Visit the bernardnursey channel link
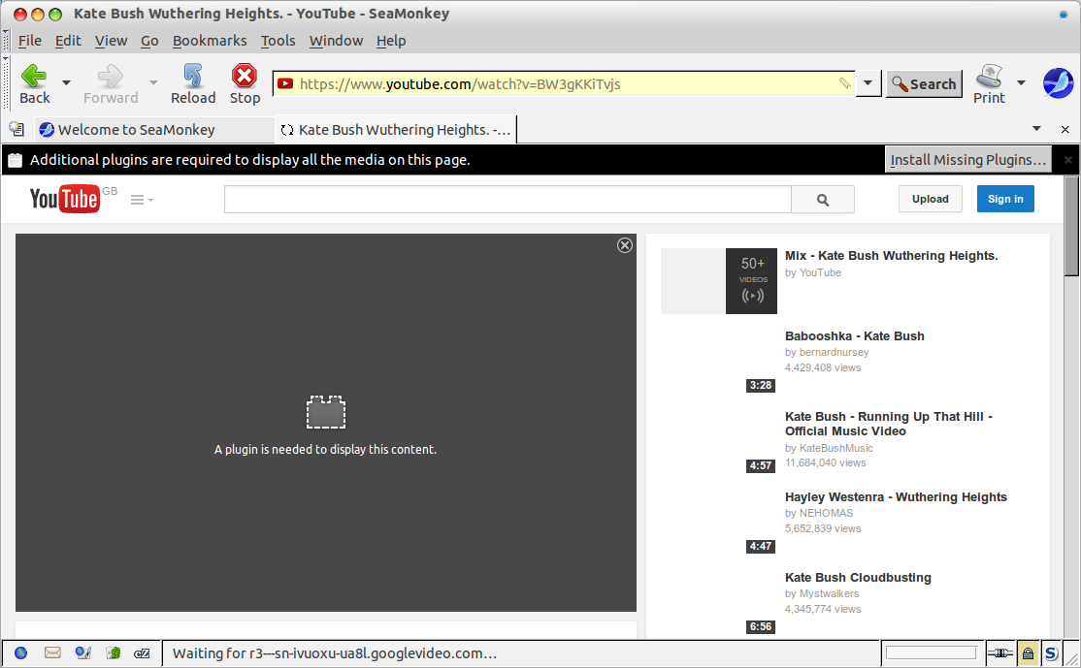Viewport: 1081px width, 668px height. (x=834, y=352)
